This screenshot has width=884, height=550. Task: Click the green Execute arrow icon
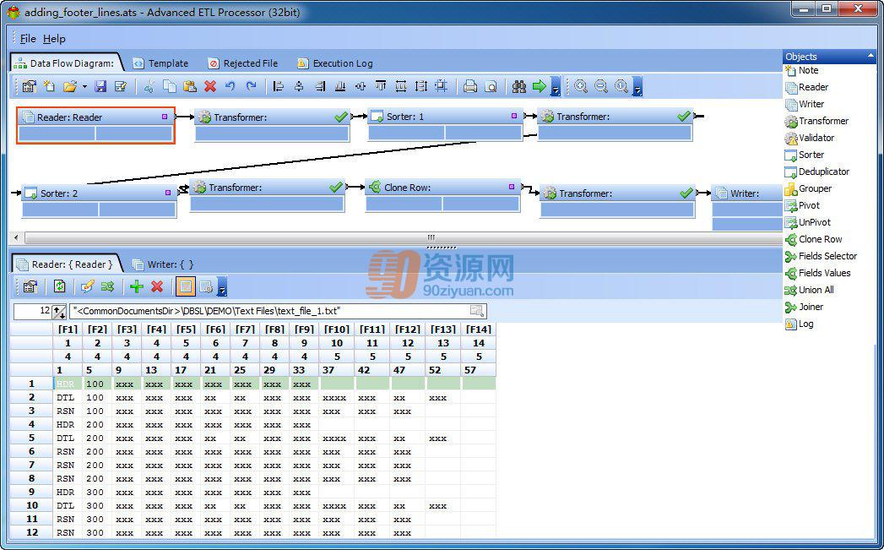[539, 86]
